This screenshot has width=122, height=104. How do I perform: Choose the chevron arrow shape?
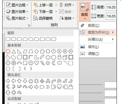coord(48,87)
